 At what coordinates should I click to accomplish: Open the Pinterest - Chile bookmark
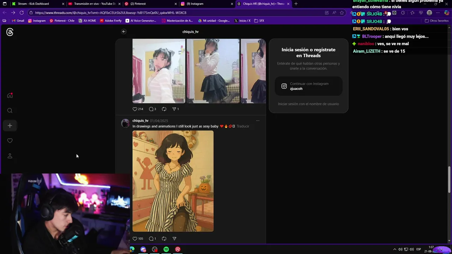(62, 20)
